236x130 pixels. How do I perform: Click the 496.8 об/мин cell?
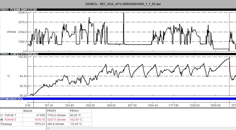coord(58,124)
